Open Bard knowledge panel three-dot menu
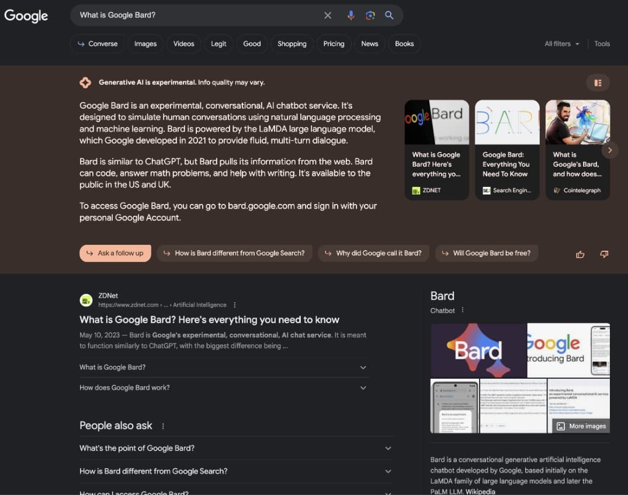 (x=462, y=310)
